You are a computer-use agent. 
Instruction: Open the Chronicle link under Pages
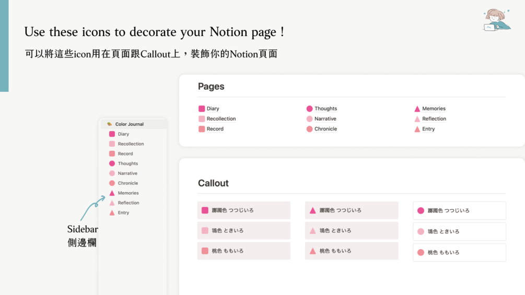[x=325, y=129]
